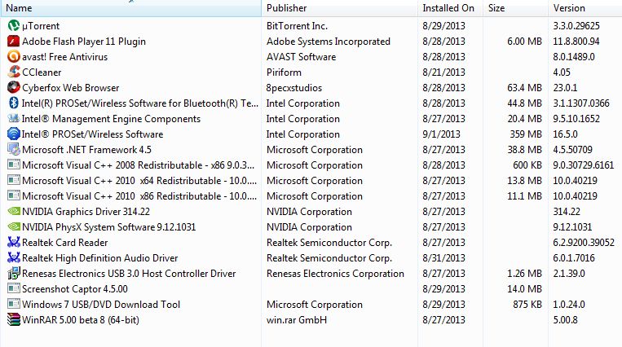This screenshot has width=622, height=347.
Task: Click the avast! Free Antivirus icon
Action: [13, 57]
